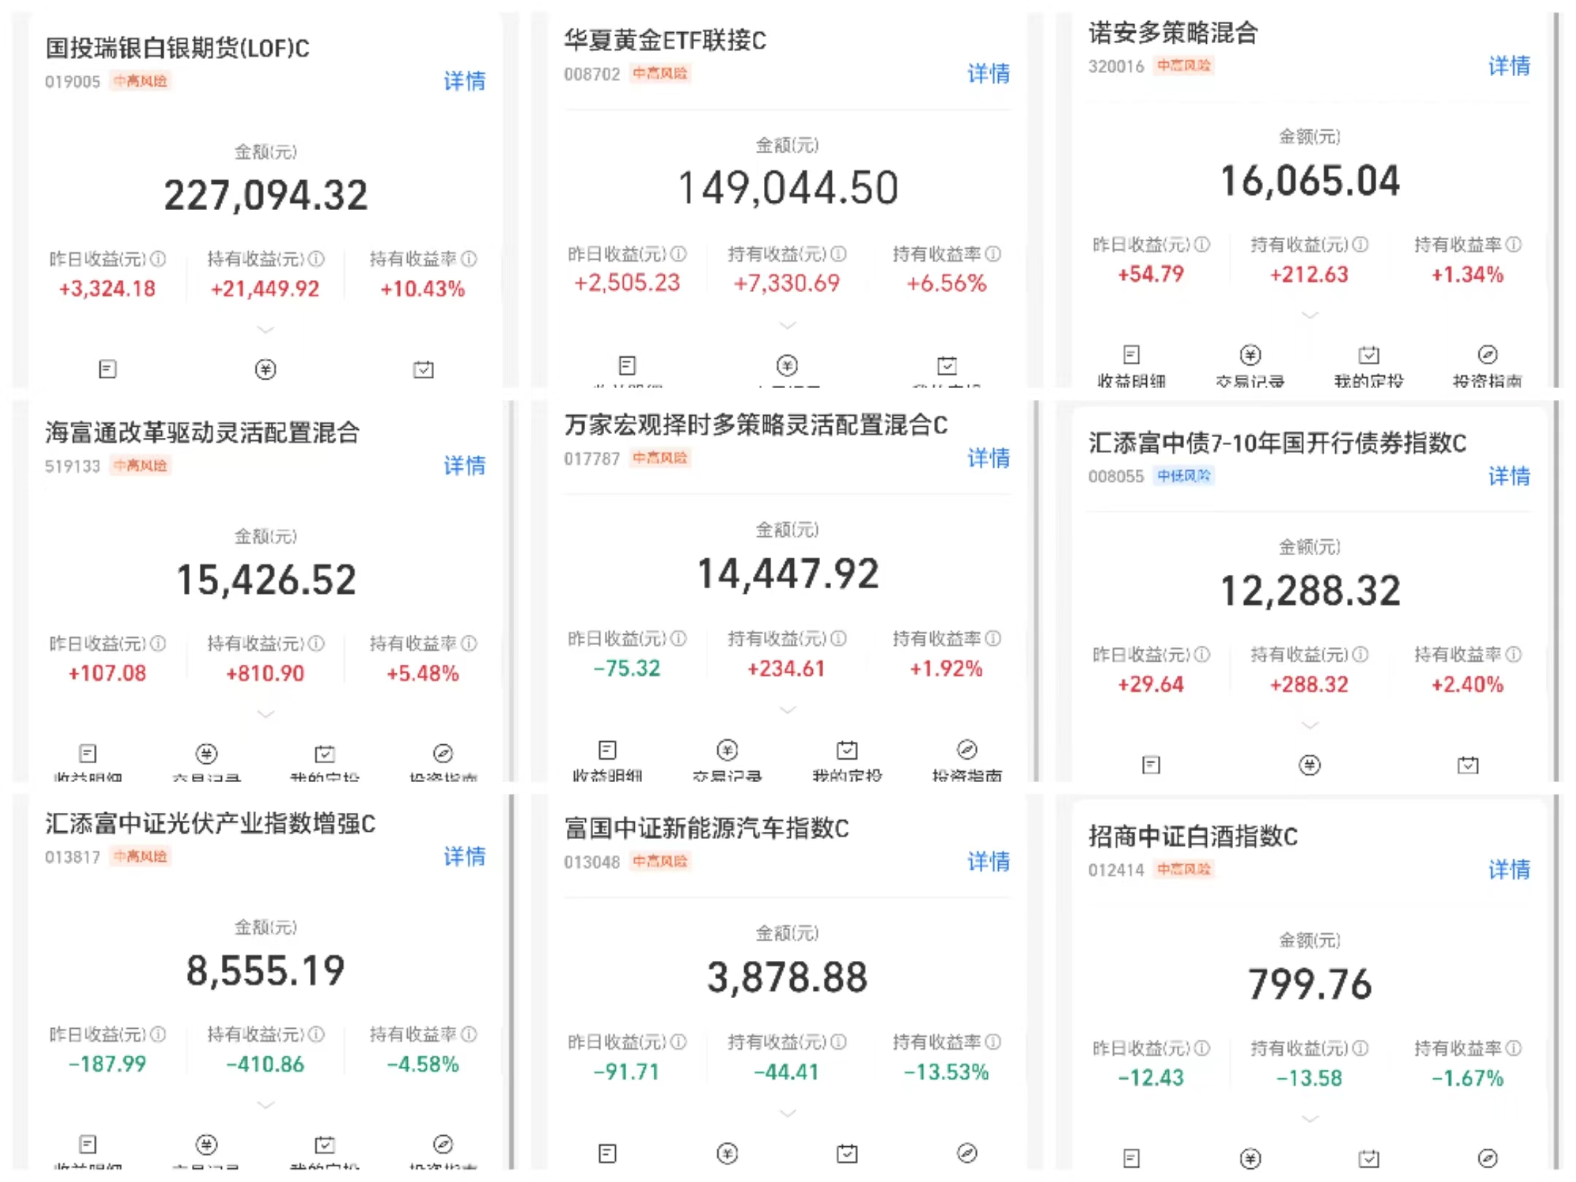Open 交易记录 yen icon in 汇添富中债7-10年 card
This screenshot has height=1182, width=1576.
pyautogui.click(x=1310, y=765)
